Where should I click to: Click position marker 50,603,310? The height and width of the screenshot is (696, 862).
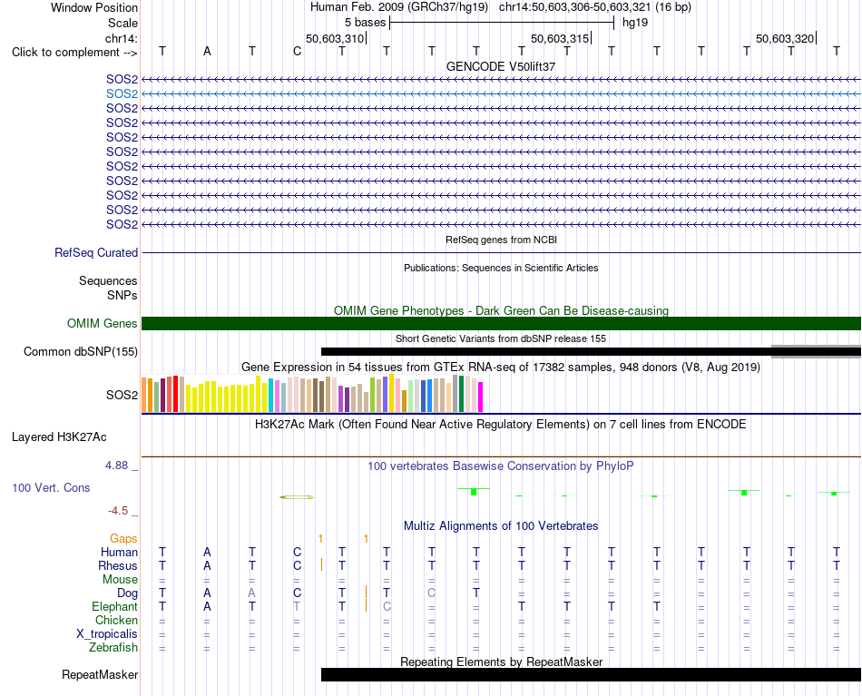coord(335,38)
